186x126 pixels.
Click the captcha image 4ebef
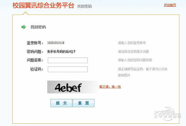[73, 87]
